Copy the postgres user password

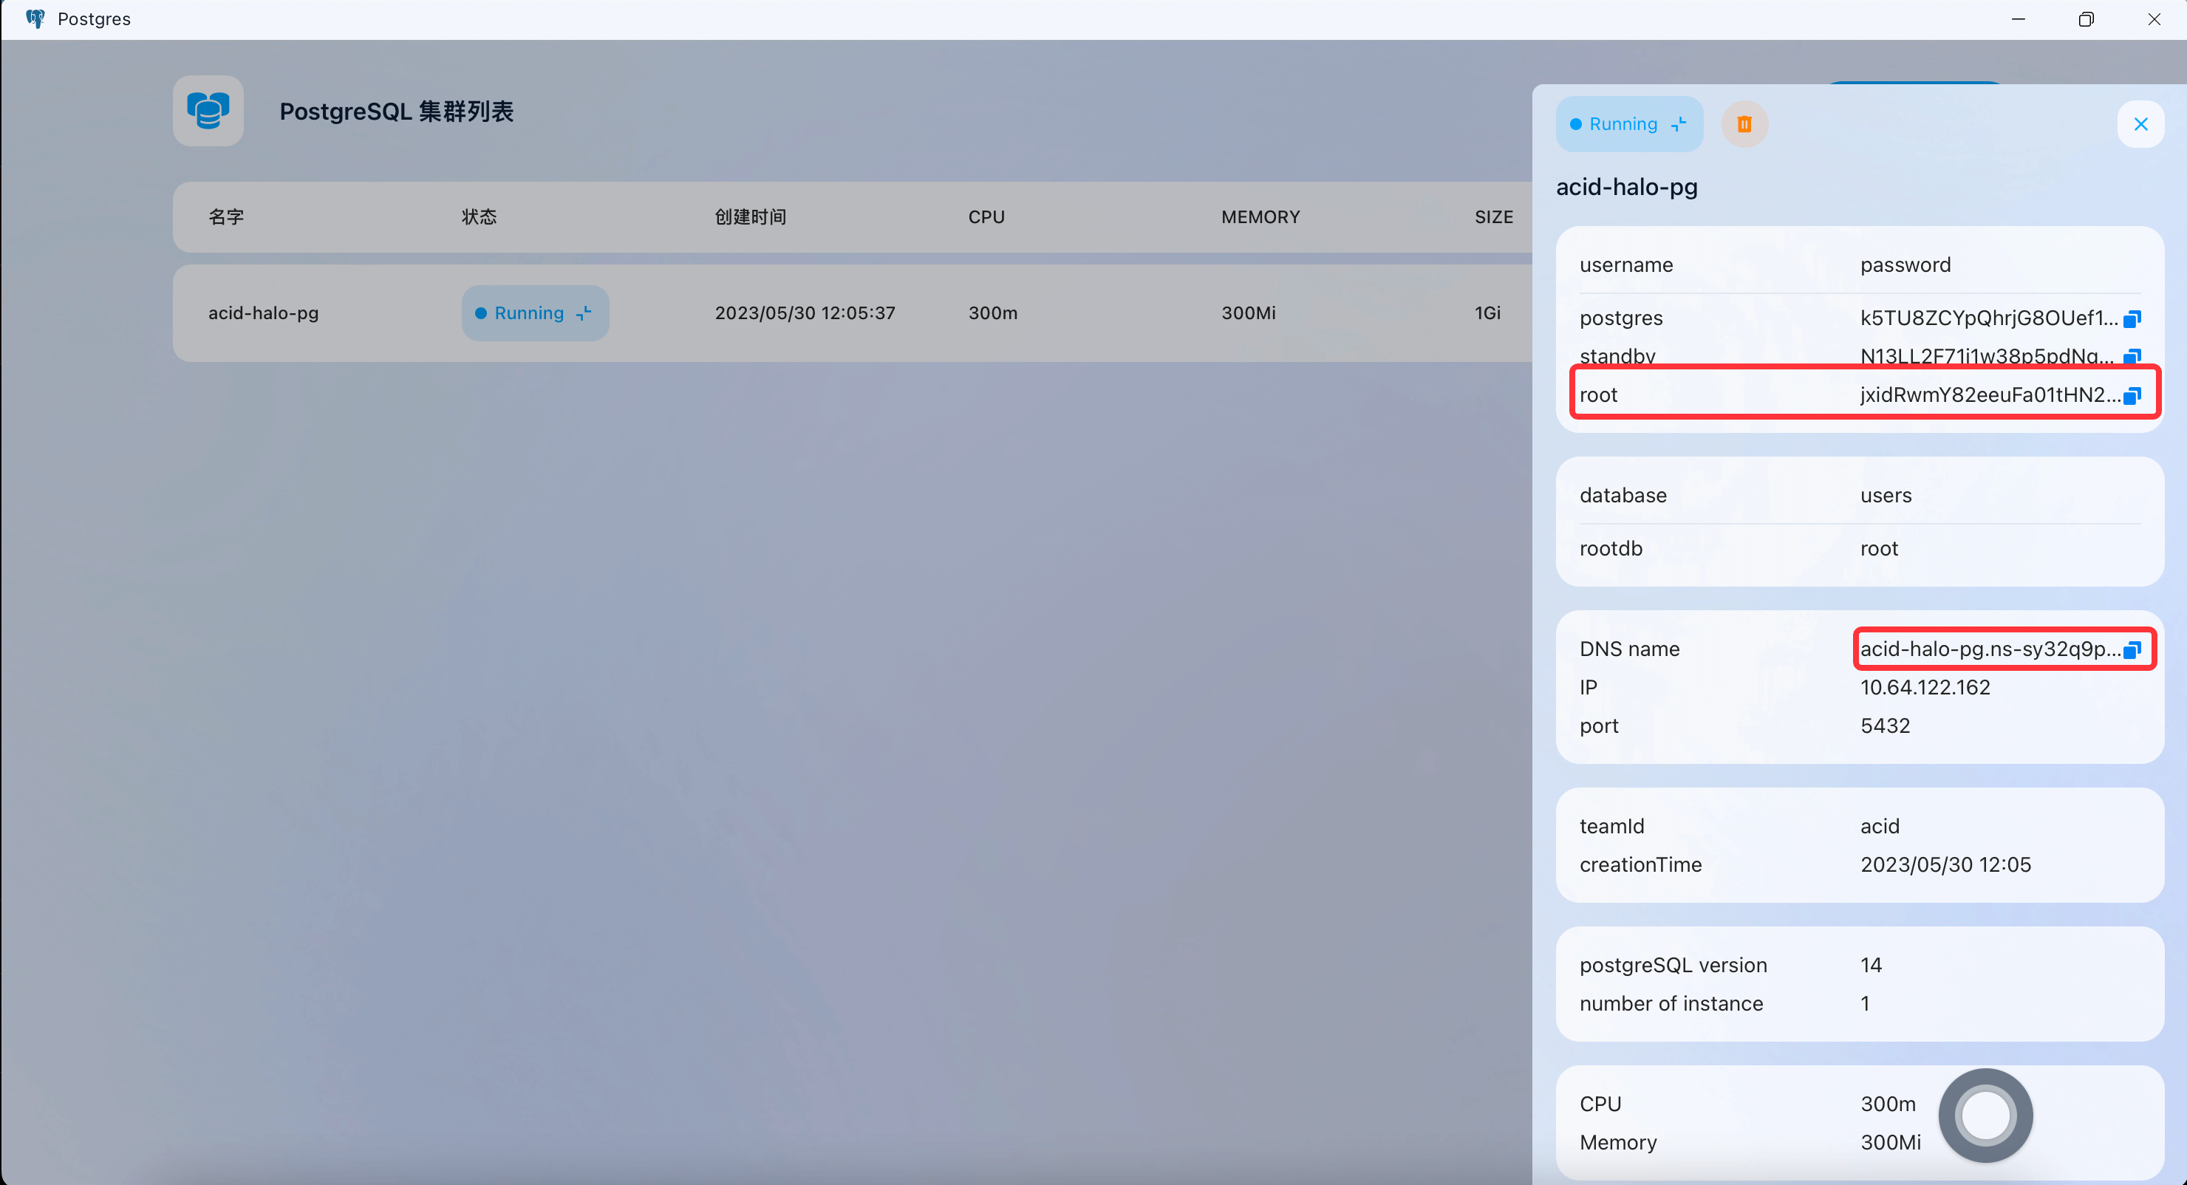pyautogui.click(x=2132, y=319)
